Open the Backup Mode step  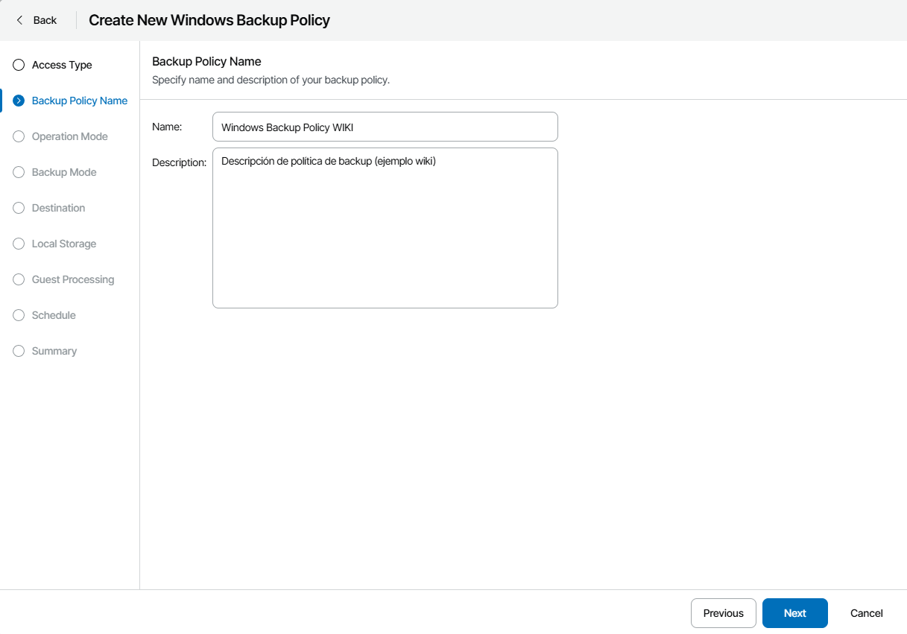[64, 172]
